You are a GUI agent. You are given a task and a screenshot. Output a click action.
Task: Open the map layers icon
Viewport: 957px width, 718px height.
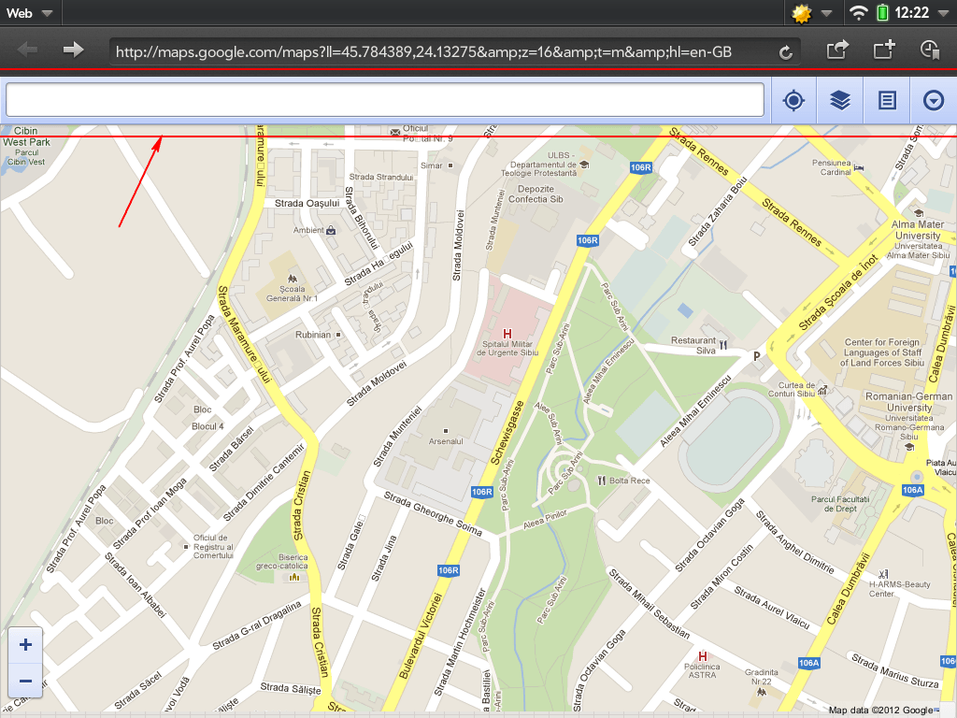(x=839, y=100)
